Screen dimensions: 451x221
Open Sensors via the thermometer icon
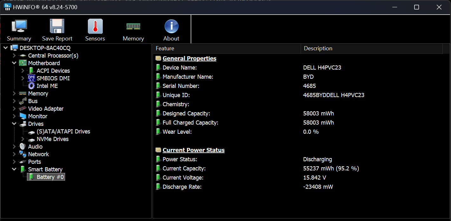tap(95, 26)
